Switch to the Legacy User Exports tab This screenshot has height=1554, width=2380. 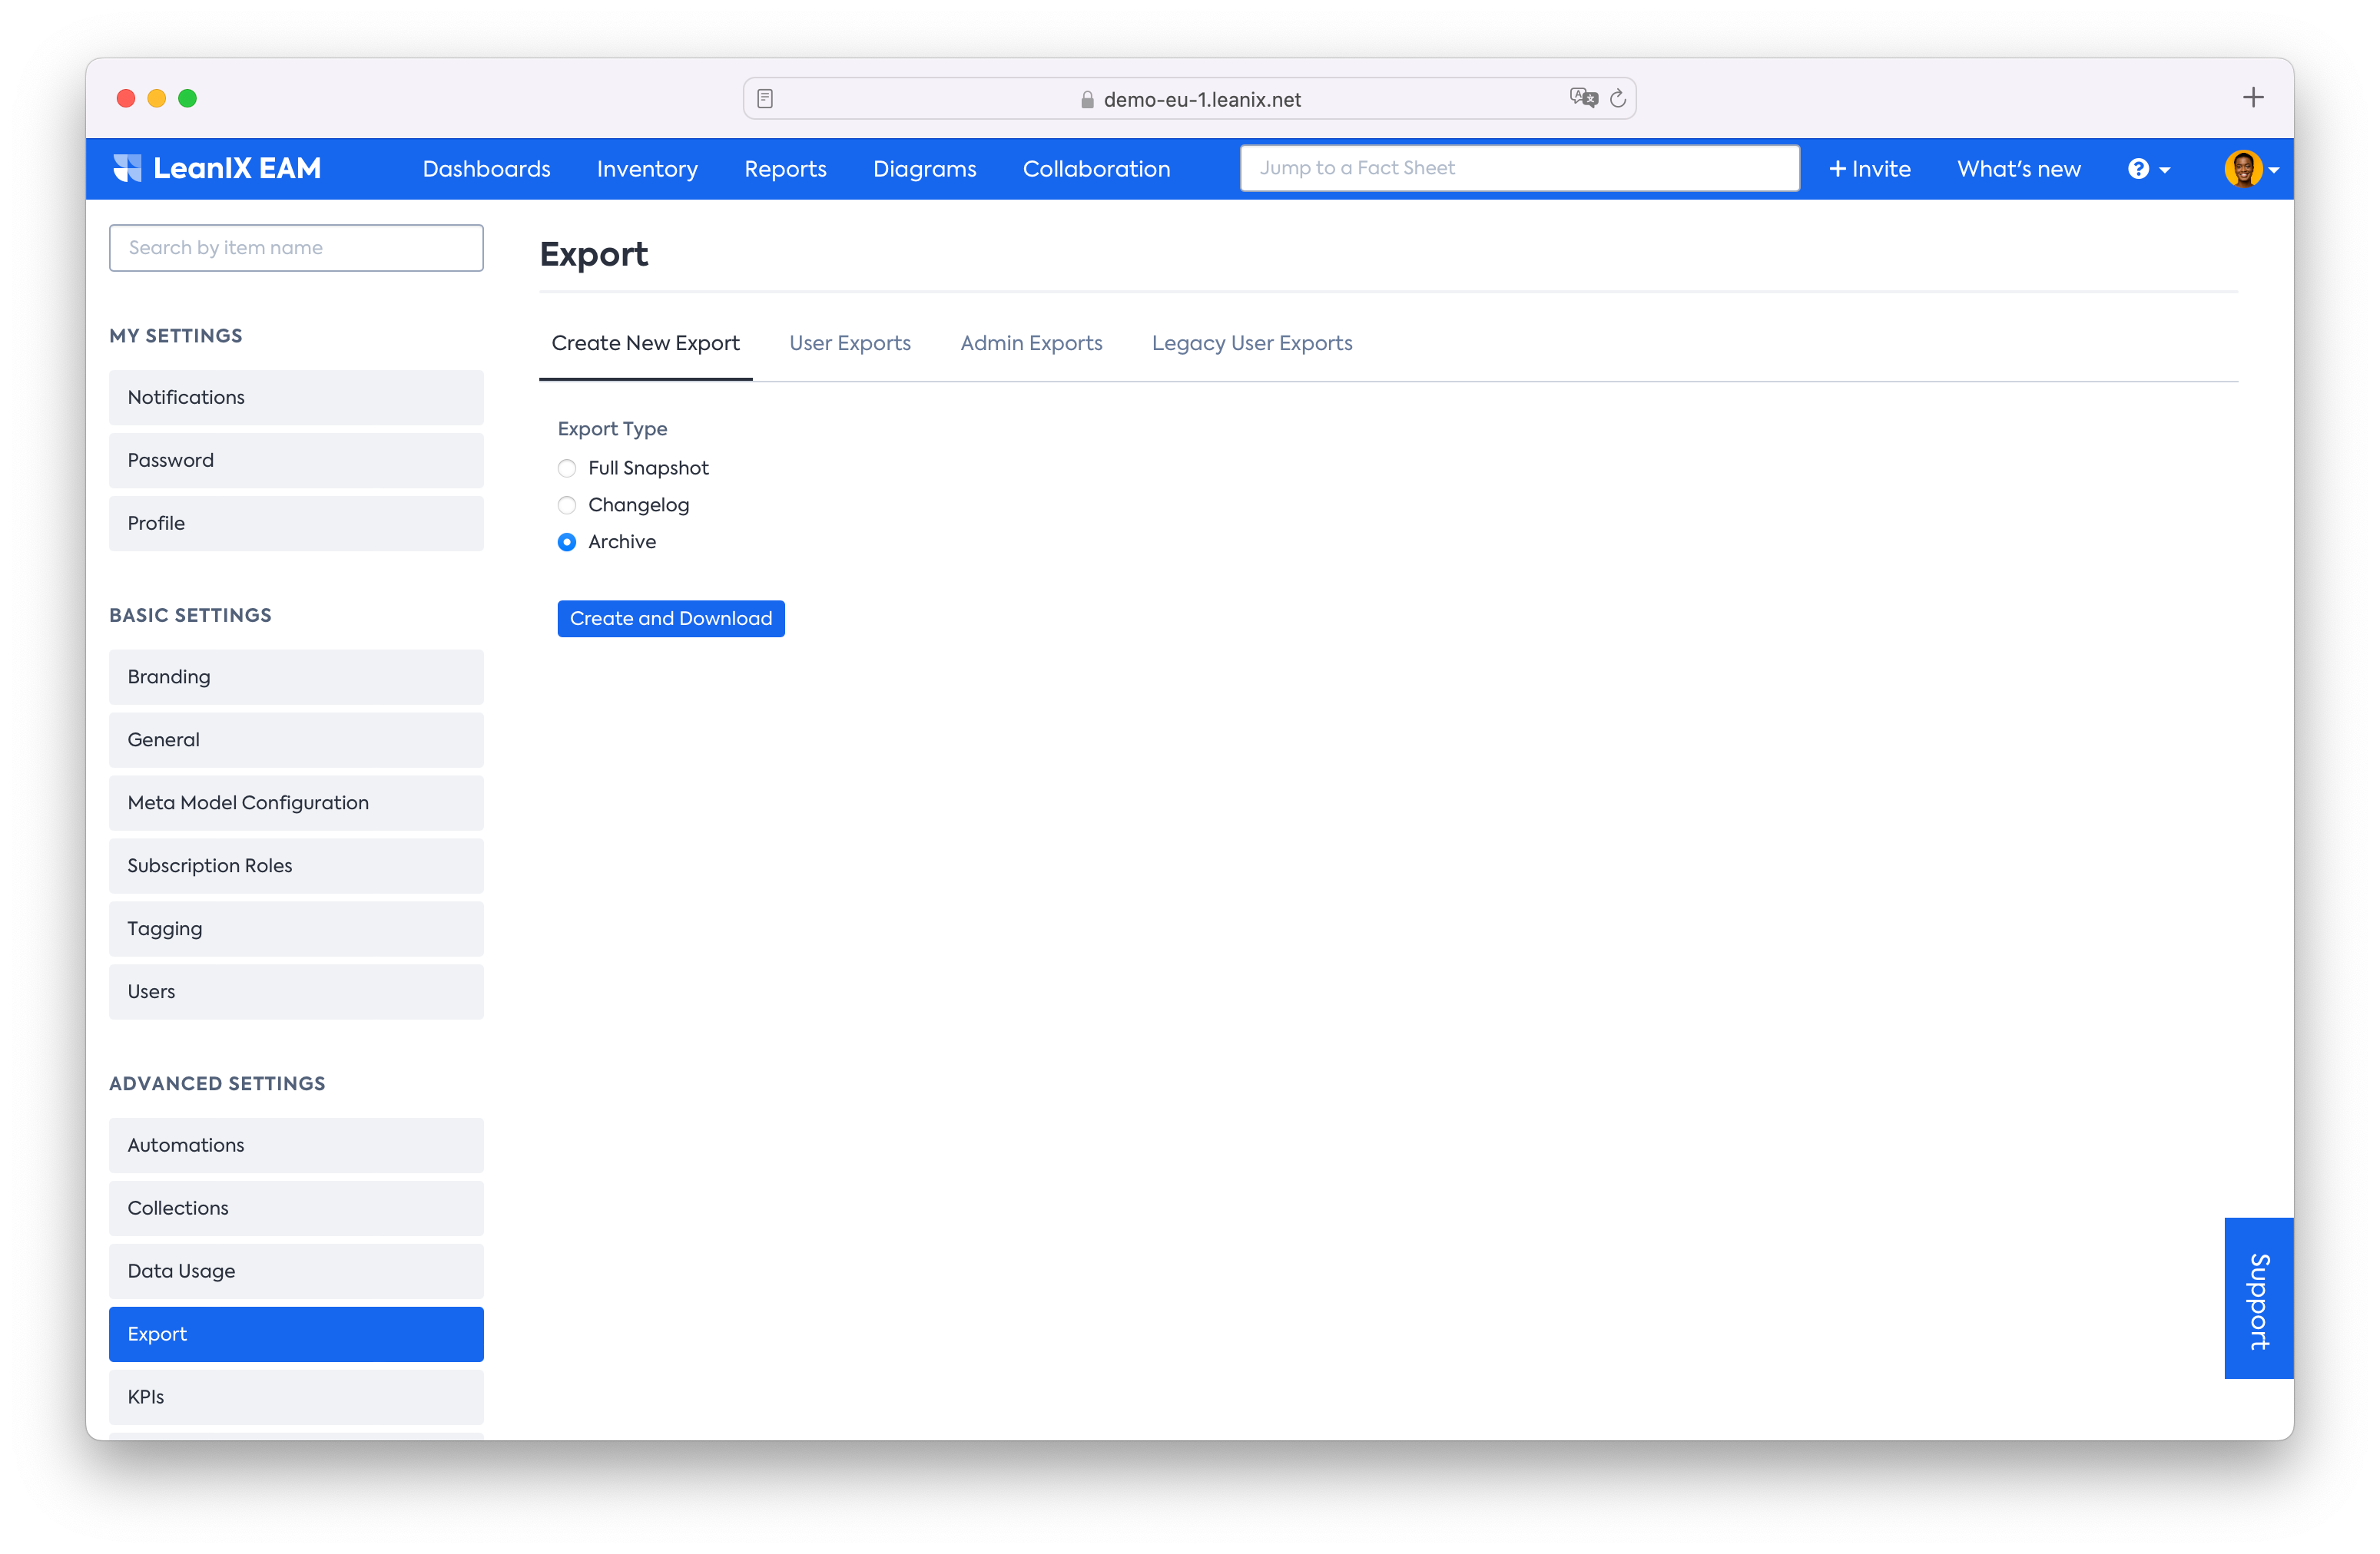[x=1252, y=342]
